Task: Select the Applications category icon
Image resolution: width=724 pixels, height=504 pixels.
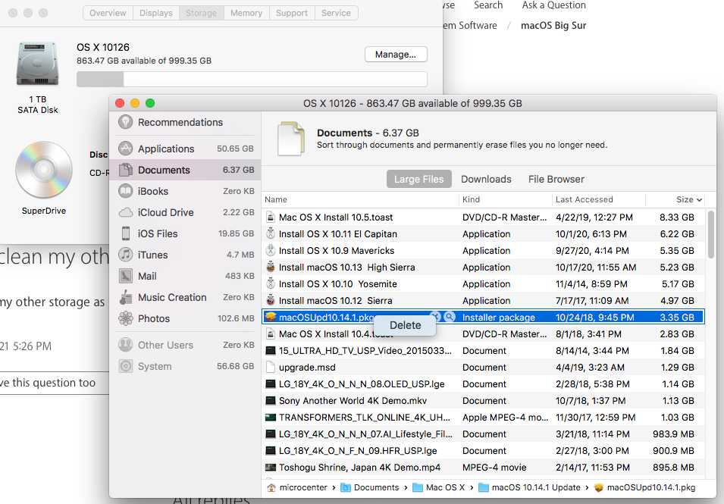Action: pyautogui.click(x=126, y=149)
